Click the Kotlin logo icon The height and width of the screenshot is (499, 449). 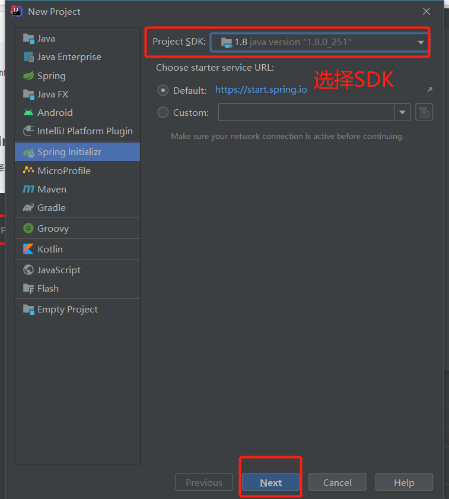tap(28, 249)
